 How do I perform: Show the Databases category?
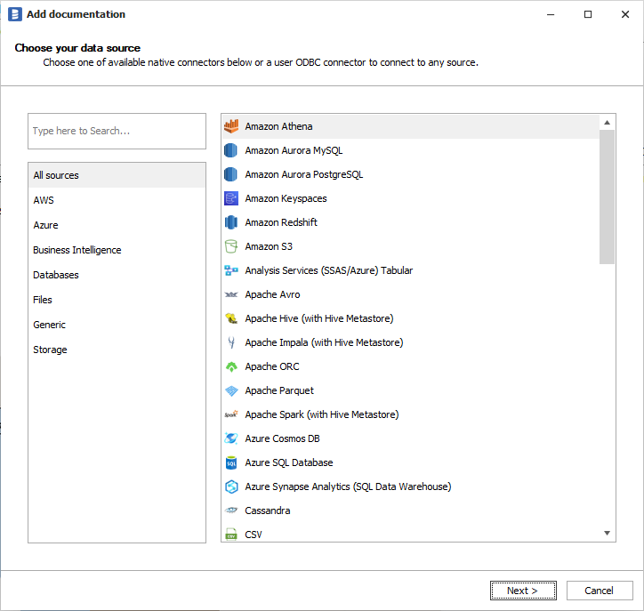point(56,275)
